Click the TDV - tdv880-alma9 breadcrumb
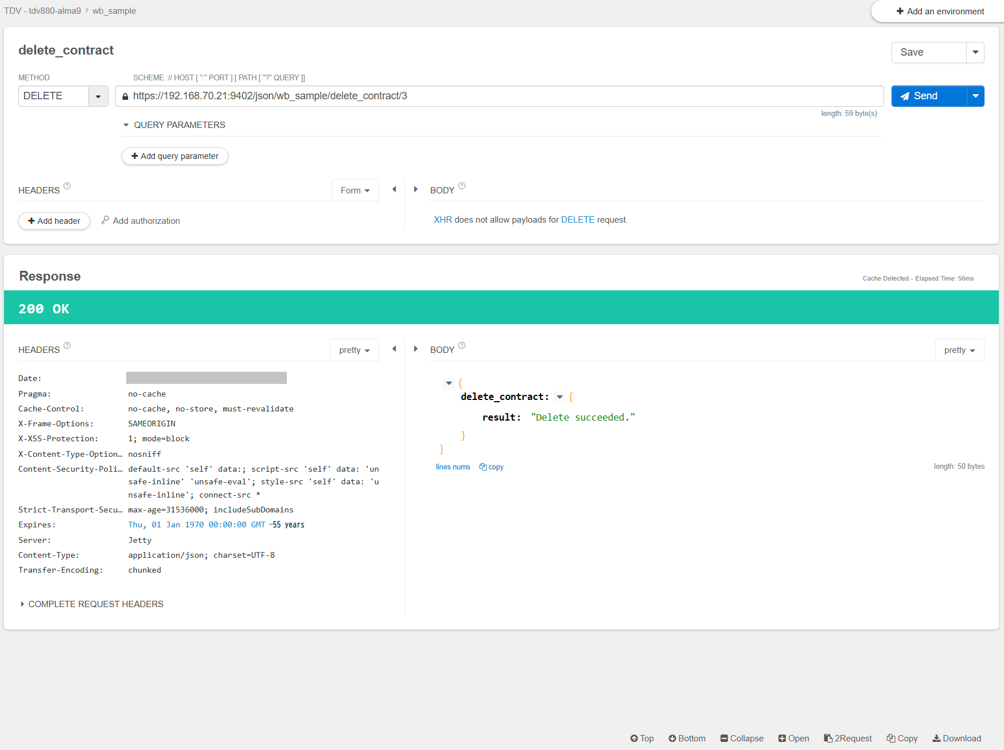The image size is (1004, 750). [x=42, y=11]
